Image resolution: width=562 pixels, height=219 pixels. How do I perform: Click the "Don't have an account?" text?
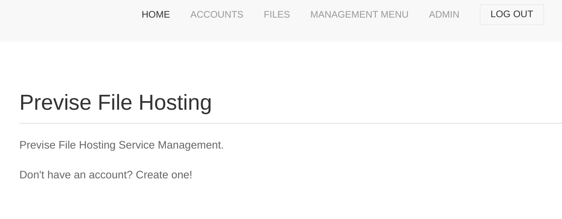point(76,175)
